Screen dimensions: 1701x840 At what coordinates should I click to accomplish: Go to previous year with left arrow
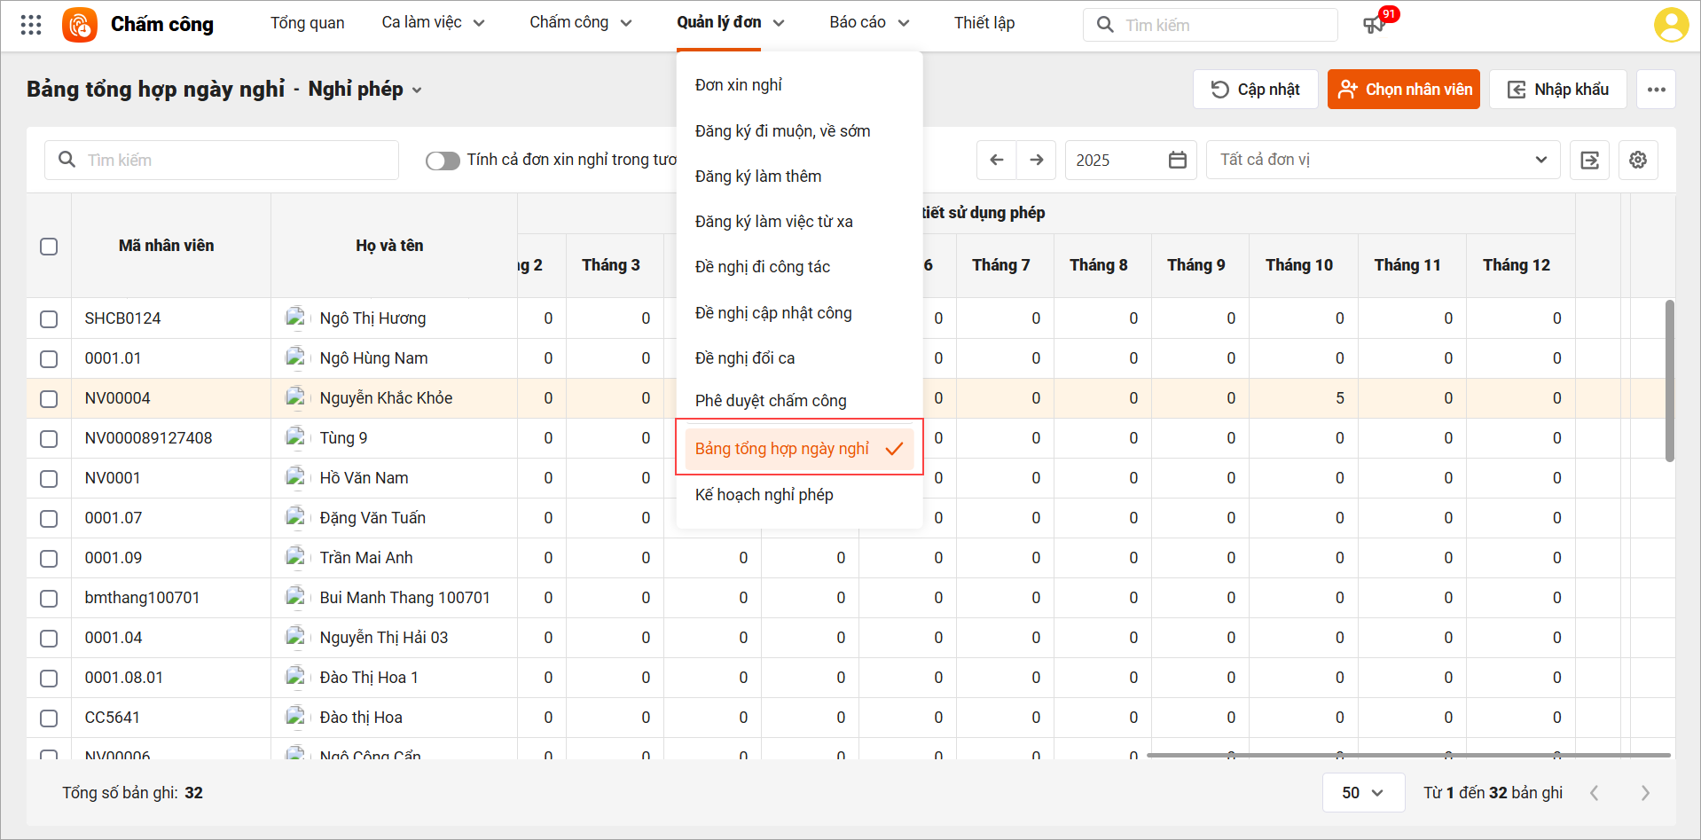997,160
